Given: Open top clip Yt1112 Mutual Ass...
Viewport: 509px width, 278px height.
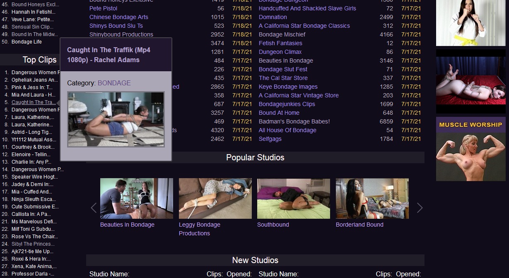Looking at the screenshot, I should click(x=34, y=140).
